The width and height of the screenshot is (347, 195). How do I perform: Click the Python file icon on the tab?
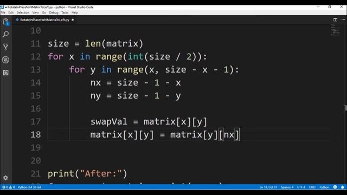(17, 19)
